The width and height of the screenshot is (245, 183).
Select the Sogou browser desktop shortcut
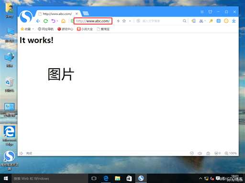pyautogui.click(x=10, y=161)
